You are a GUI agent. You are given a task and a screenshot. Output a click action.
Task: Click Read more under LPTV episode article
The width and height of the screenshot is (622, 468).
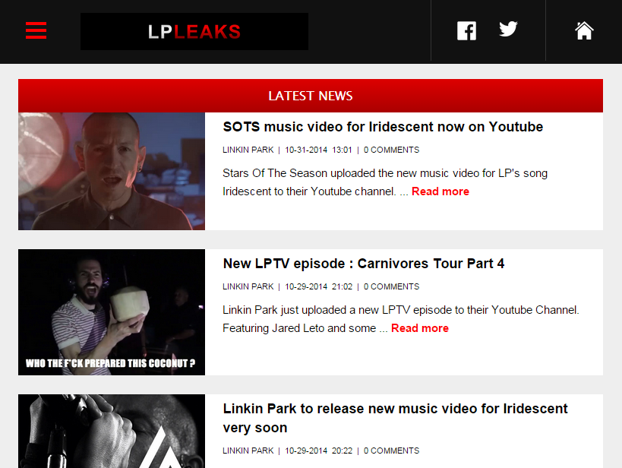tap(420, 328)
